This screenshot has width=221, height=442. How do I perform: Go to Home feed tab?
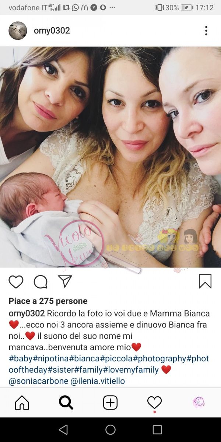[x=22, y=403]
